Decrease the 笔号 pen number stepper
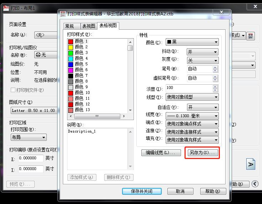This screenshot has height=204, width=262. 215,71
